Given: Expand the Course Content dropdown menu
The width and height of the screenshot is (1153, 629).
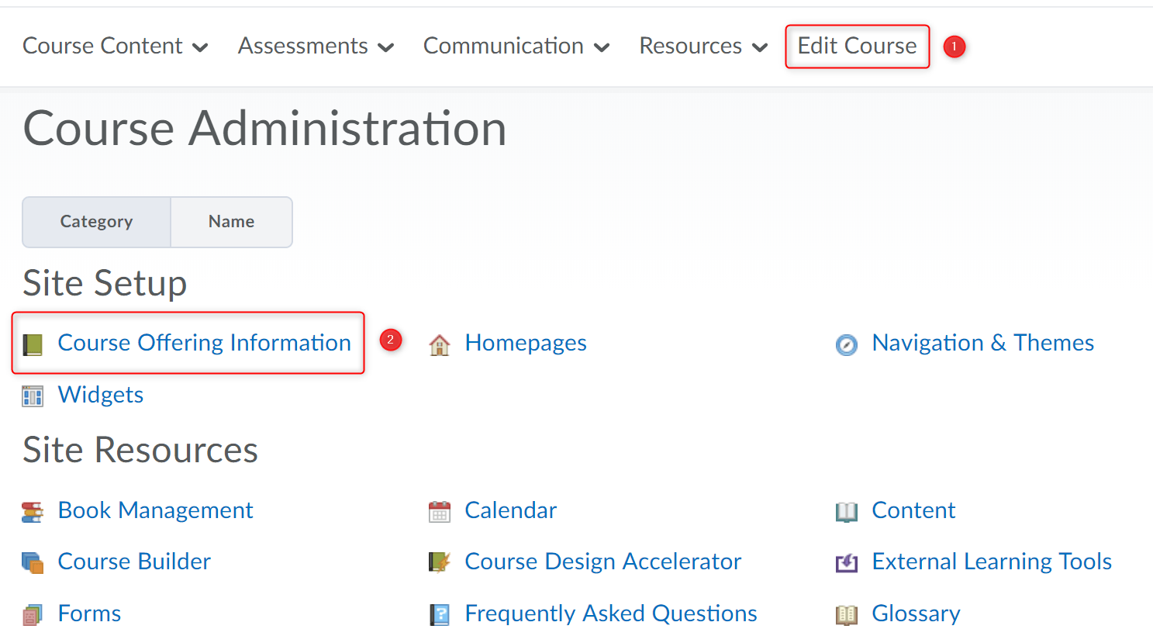Looking at the screenshot, I should pyautogui.click(x=115, y=47).
